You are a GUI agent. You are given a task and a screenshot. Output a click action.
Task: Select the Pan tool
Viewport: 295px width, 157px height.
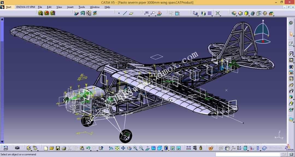coord(123,148)
